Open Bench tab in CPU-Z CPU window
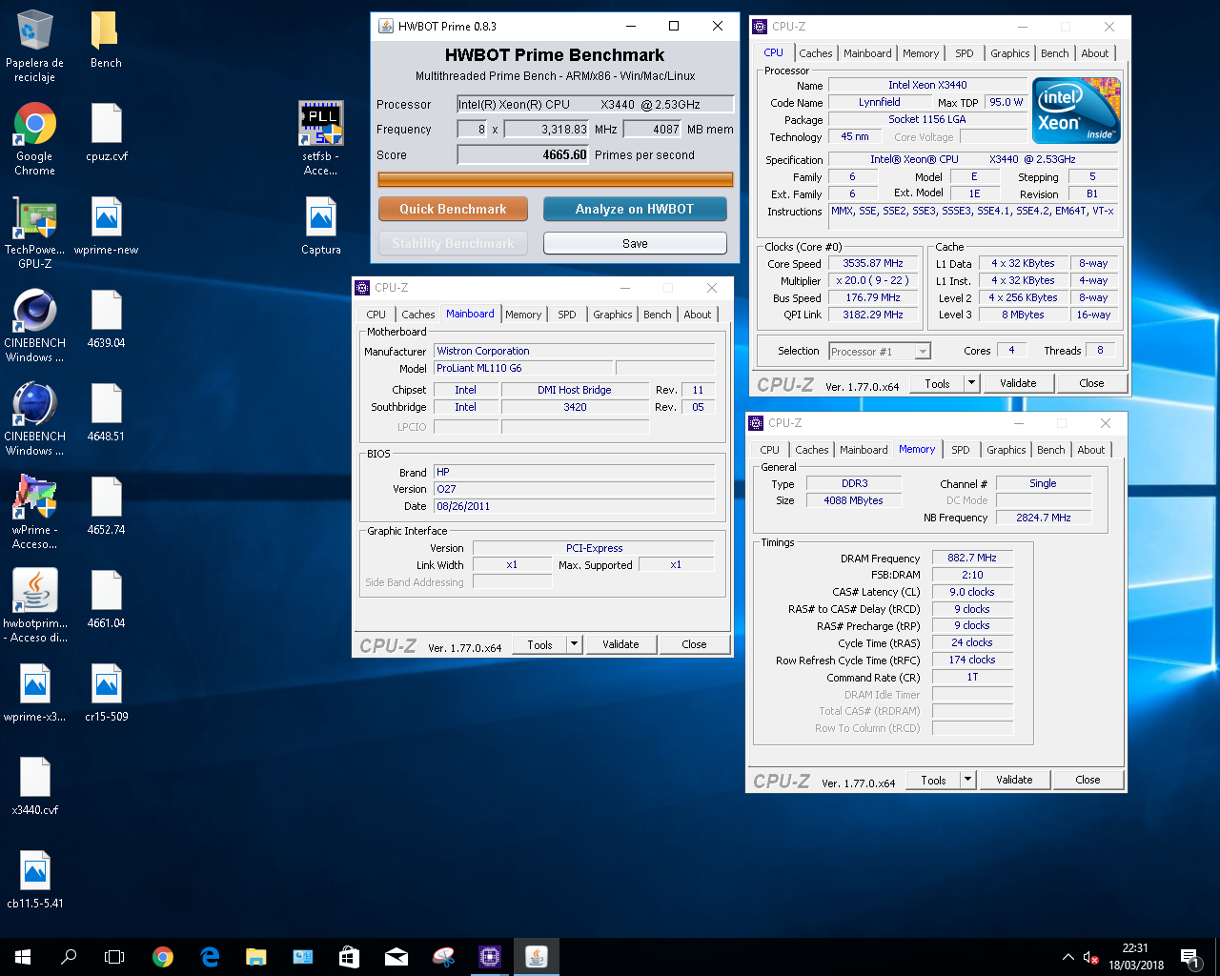 (1054, 53)
